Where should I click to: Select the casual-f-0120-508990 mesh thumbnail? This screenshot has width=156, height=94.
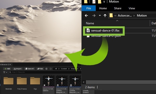coord(48,81)
